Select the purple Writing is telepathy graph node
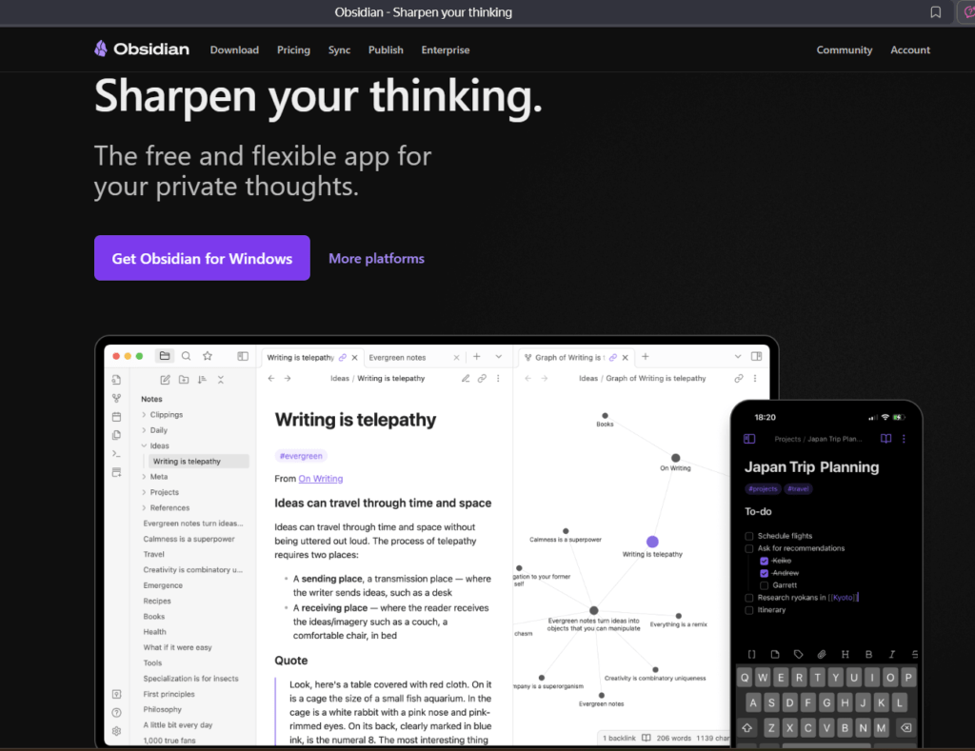Viewport: 975px width, 751px height. click(652, 542)
